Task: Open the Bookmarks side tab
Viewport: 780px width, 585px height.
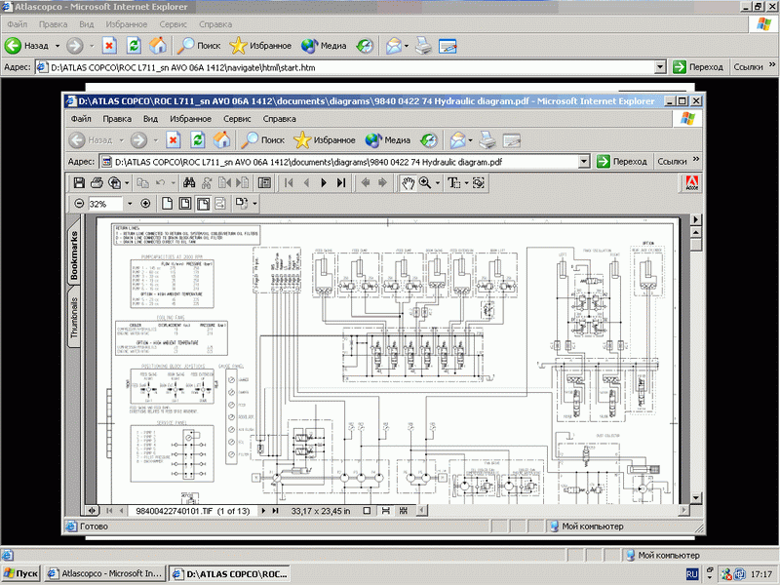Action: point(74,256)
